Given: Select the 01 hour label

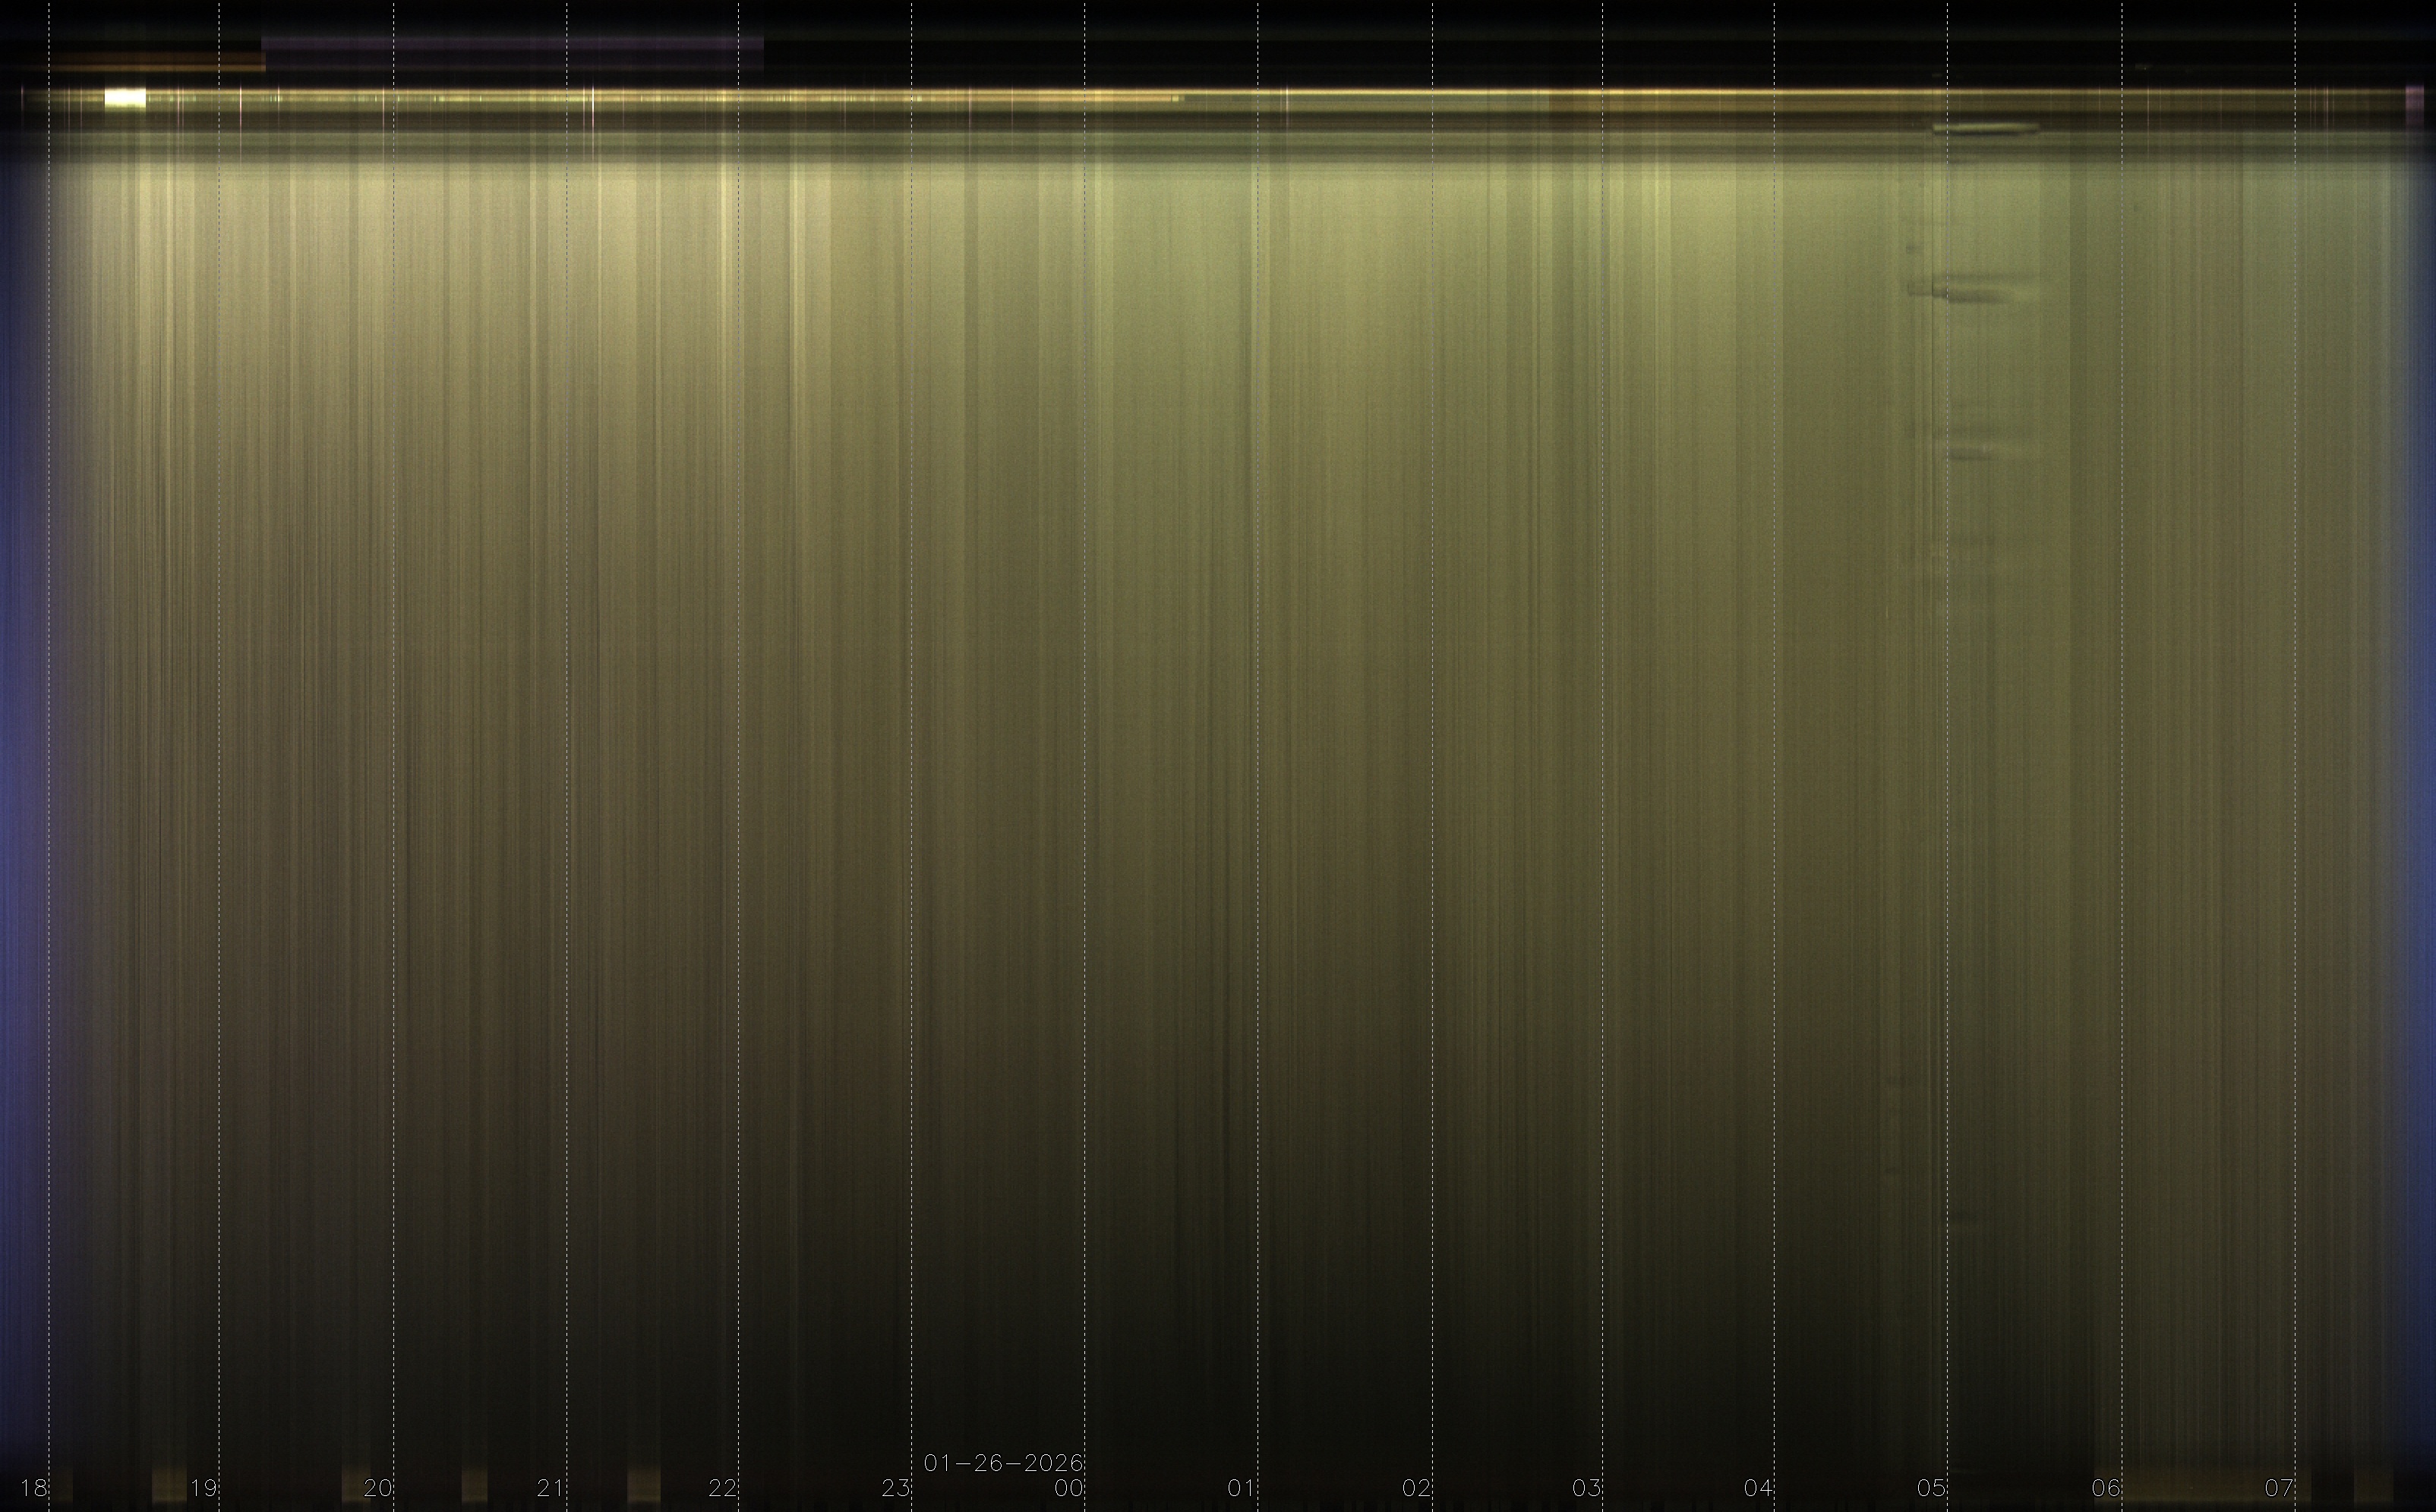Looking at the screenshot, I should (x=1242, y=1488).
